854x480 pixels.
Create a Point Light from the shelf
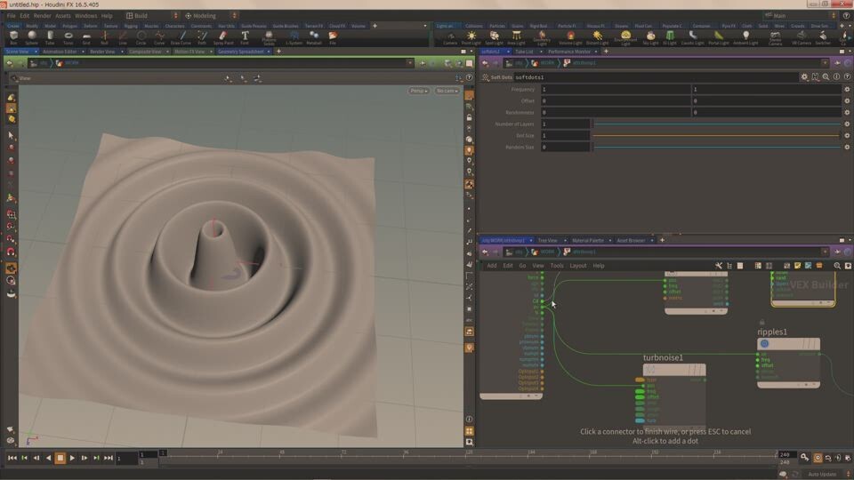pyautogui.click(x=471, y=37)
